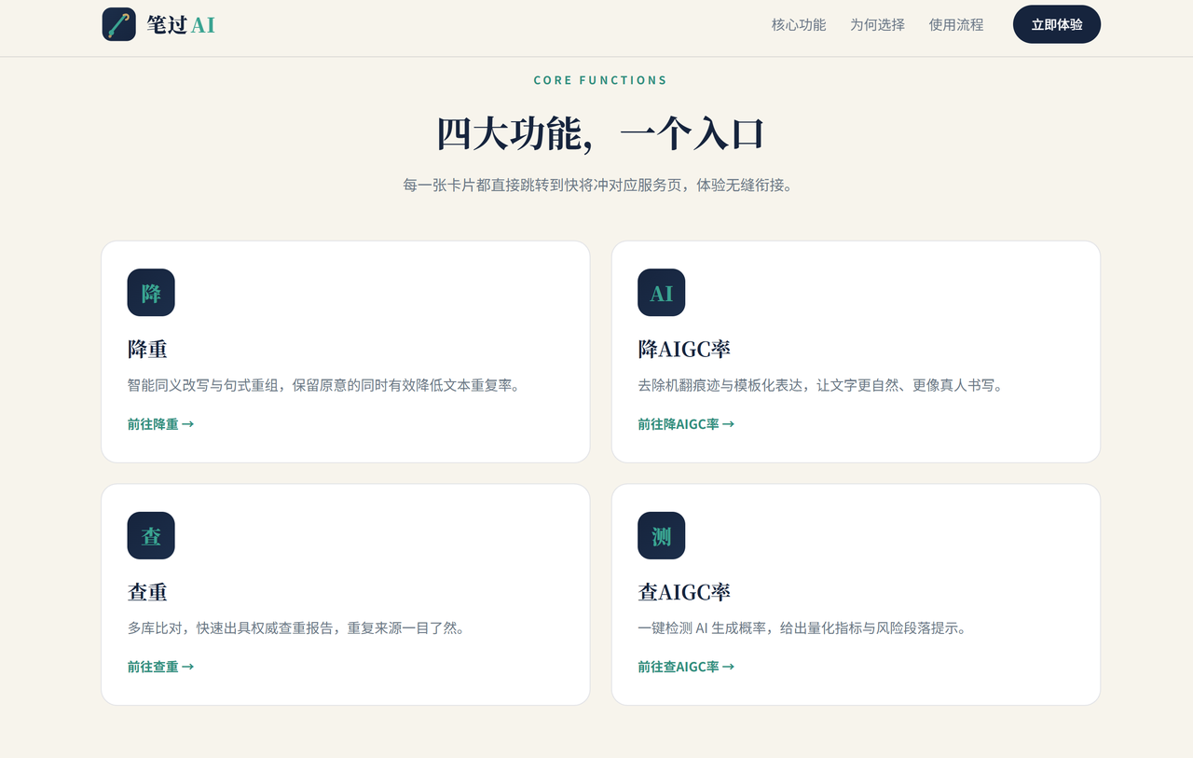Click the 笔过AI pen logo icon

[x=119, y=24]
